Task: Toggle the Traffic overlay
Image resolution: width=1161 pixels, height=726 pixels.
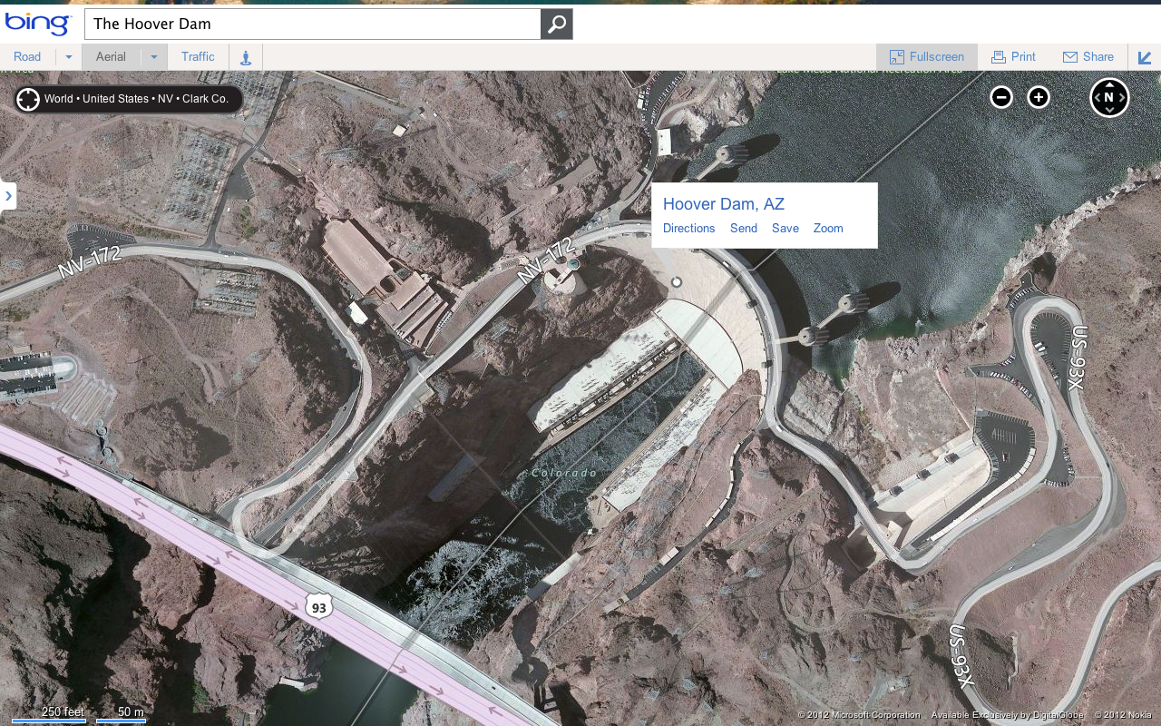Action: [x=197, y=56]
